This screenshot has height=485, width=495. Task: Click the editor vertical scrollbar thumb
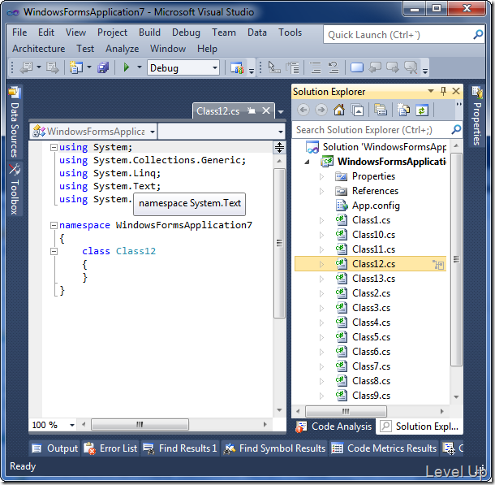pyautogui.click(x=279, y=243)
